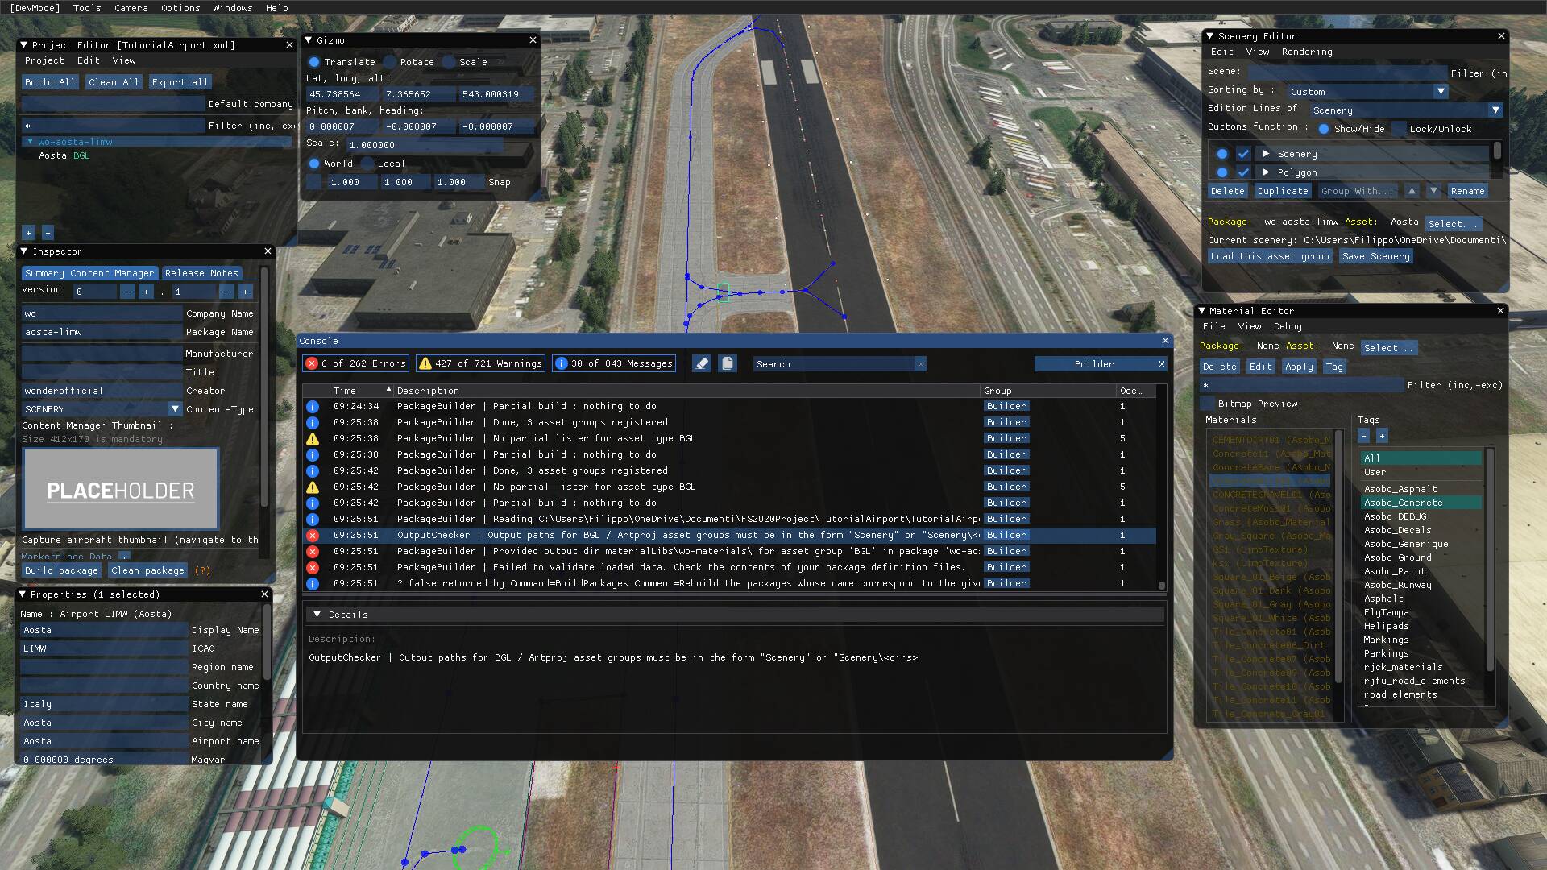This screenshot has height=870, width=1547.
Task: Click the minus icon in Project Editor
Action: click(48, 233)
